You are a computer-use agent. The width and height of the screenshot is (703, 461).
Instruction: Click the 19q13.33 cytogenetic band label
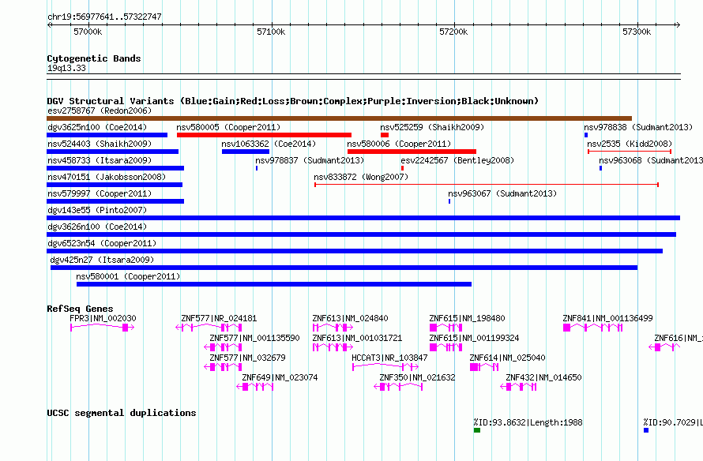coord(67,68)
